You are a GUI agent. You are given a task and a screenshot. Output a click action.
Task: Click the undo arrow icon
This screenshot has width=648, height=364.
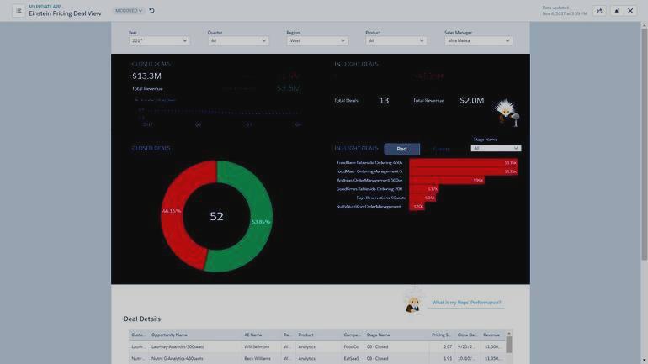click(x=151, y=11)
